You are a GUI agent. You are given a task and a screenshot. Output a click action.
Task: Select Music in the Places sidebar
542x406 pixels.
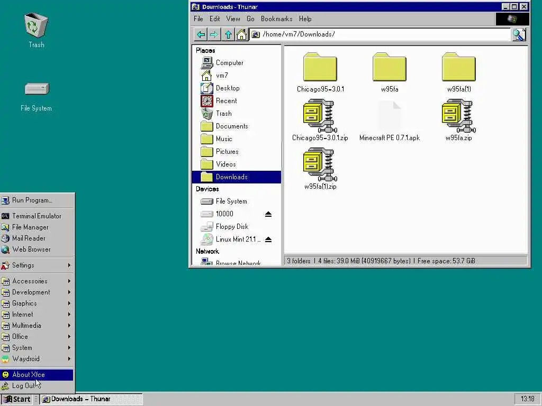click(x=237, y=139)
